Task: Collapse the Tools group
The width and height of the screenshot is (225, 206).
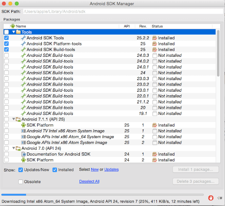Action: (x=14, y=32)
